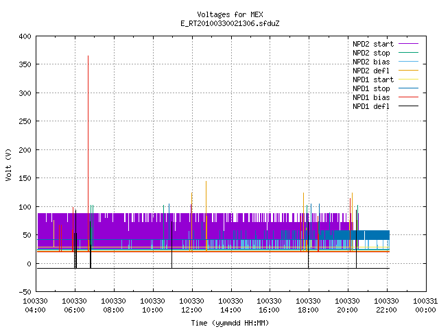
Task: Click the 200 tick on the voltage axis
Action: click(25, 150)
